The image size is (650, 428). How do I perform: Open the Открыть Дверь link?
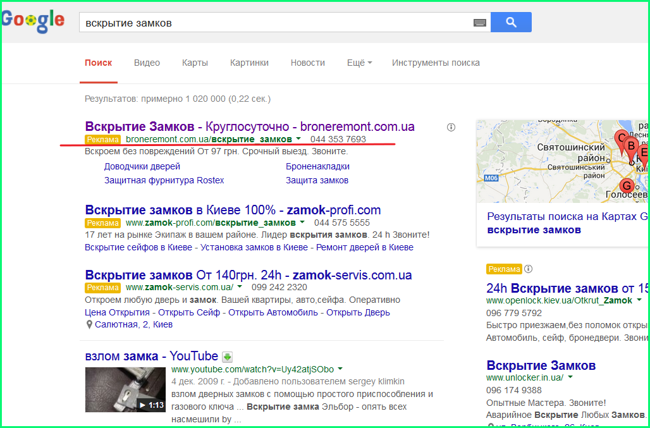358,312
